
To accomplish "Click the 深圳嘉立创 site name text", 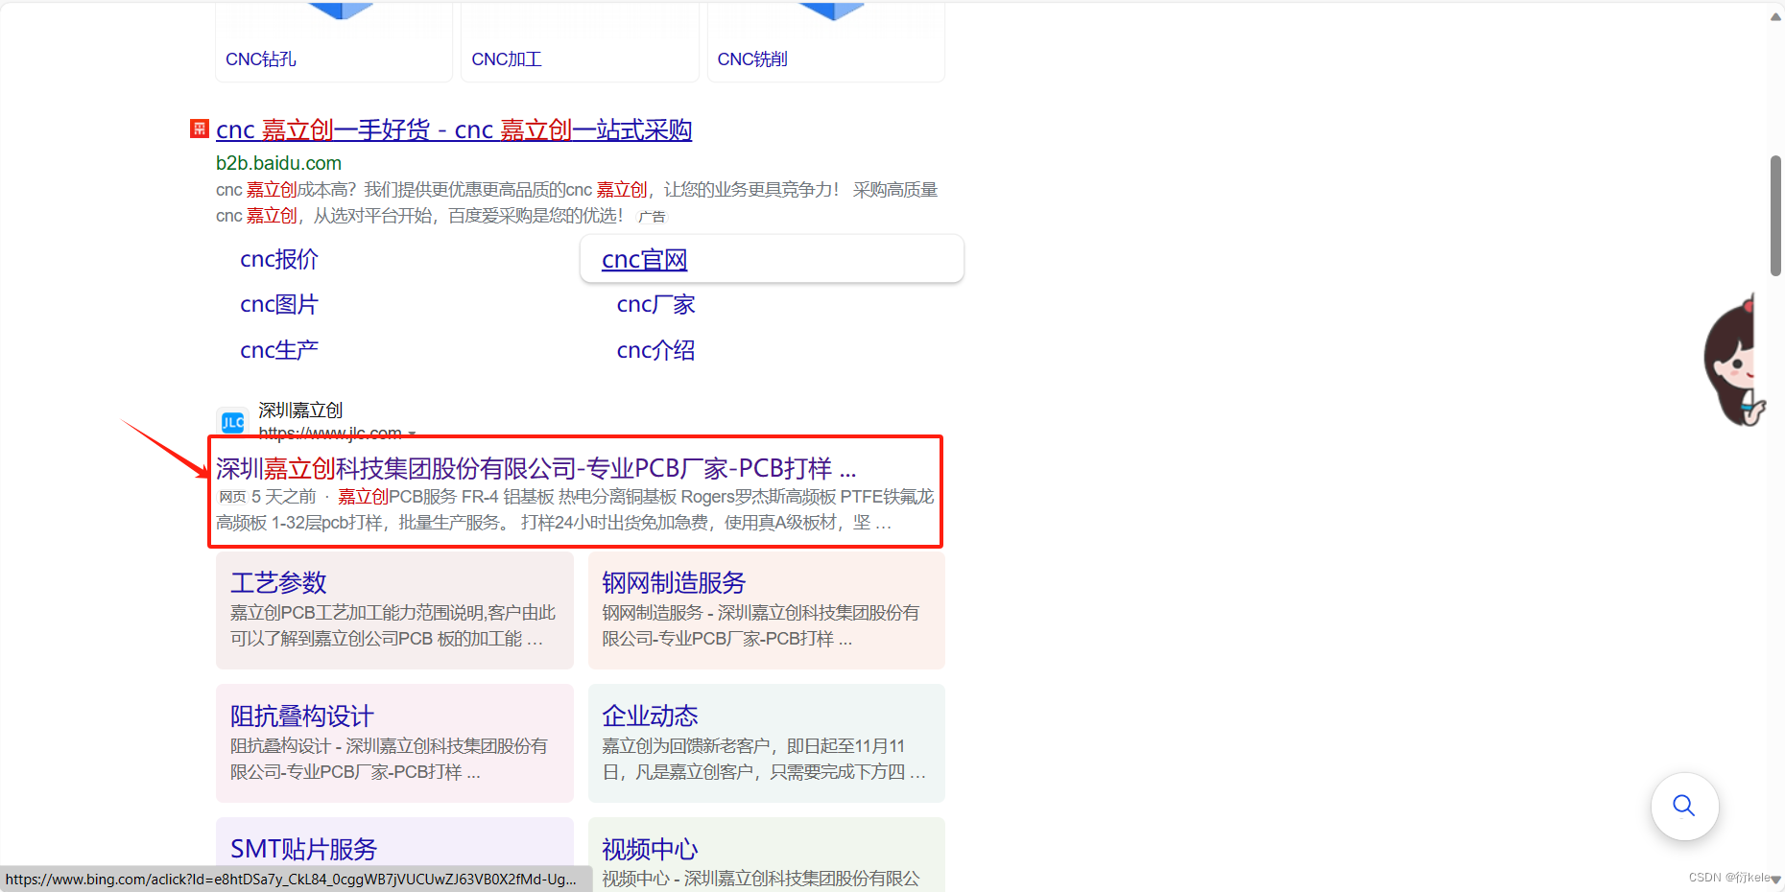I will [x=300, y=411].
